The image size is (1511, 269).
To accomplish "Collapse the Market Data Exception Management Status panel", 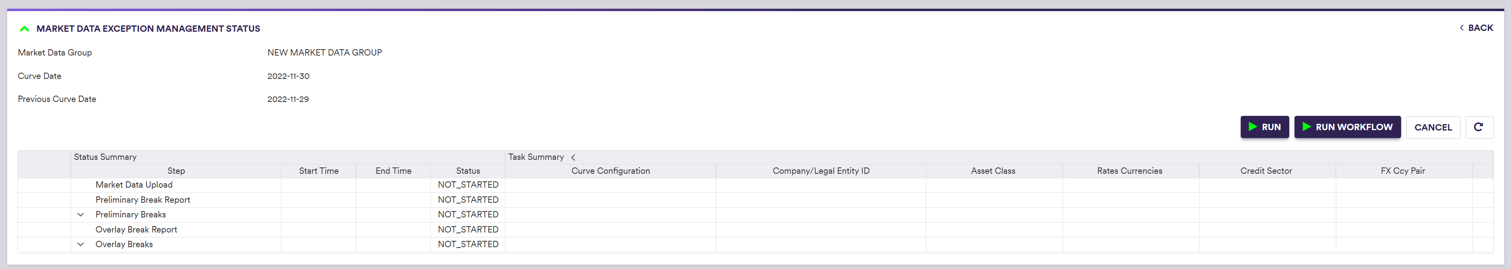I will point(24,29).
